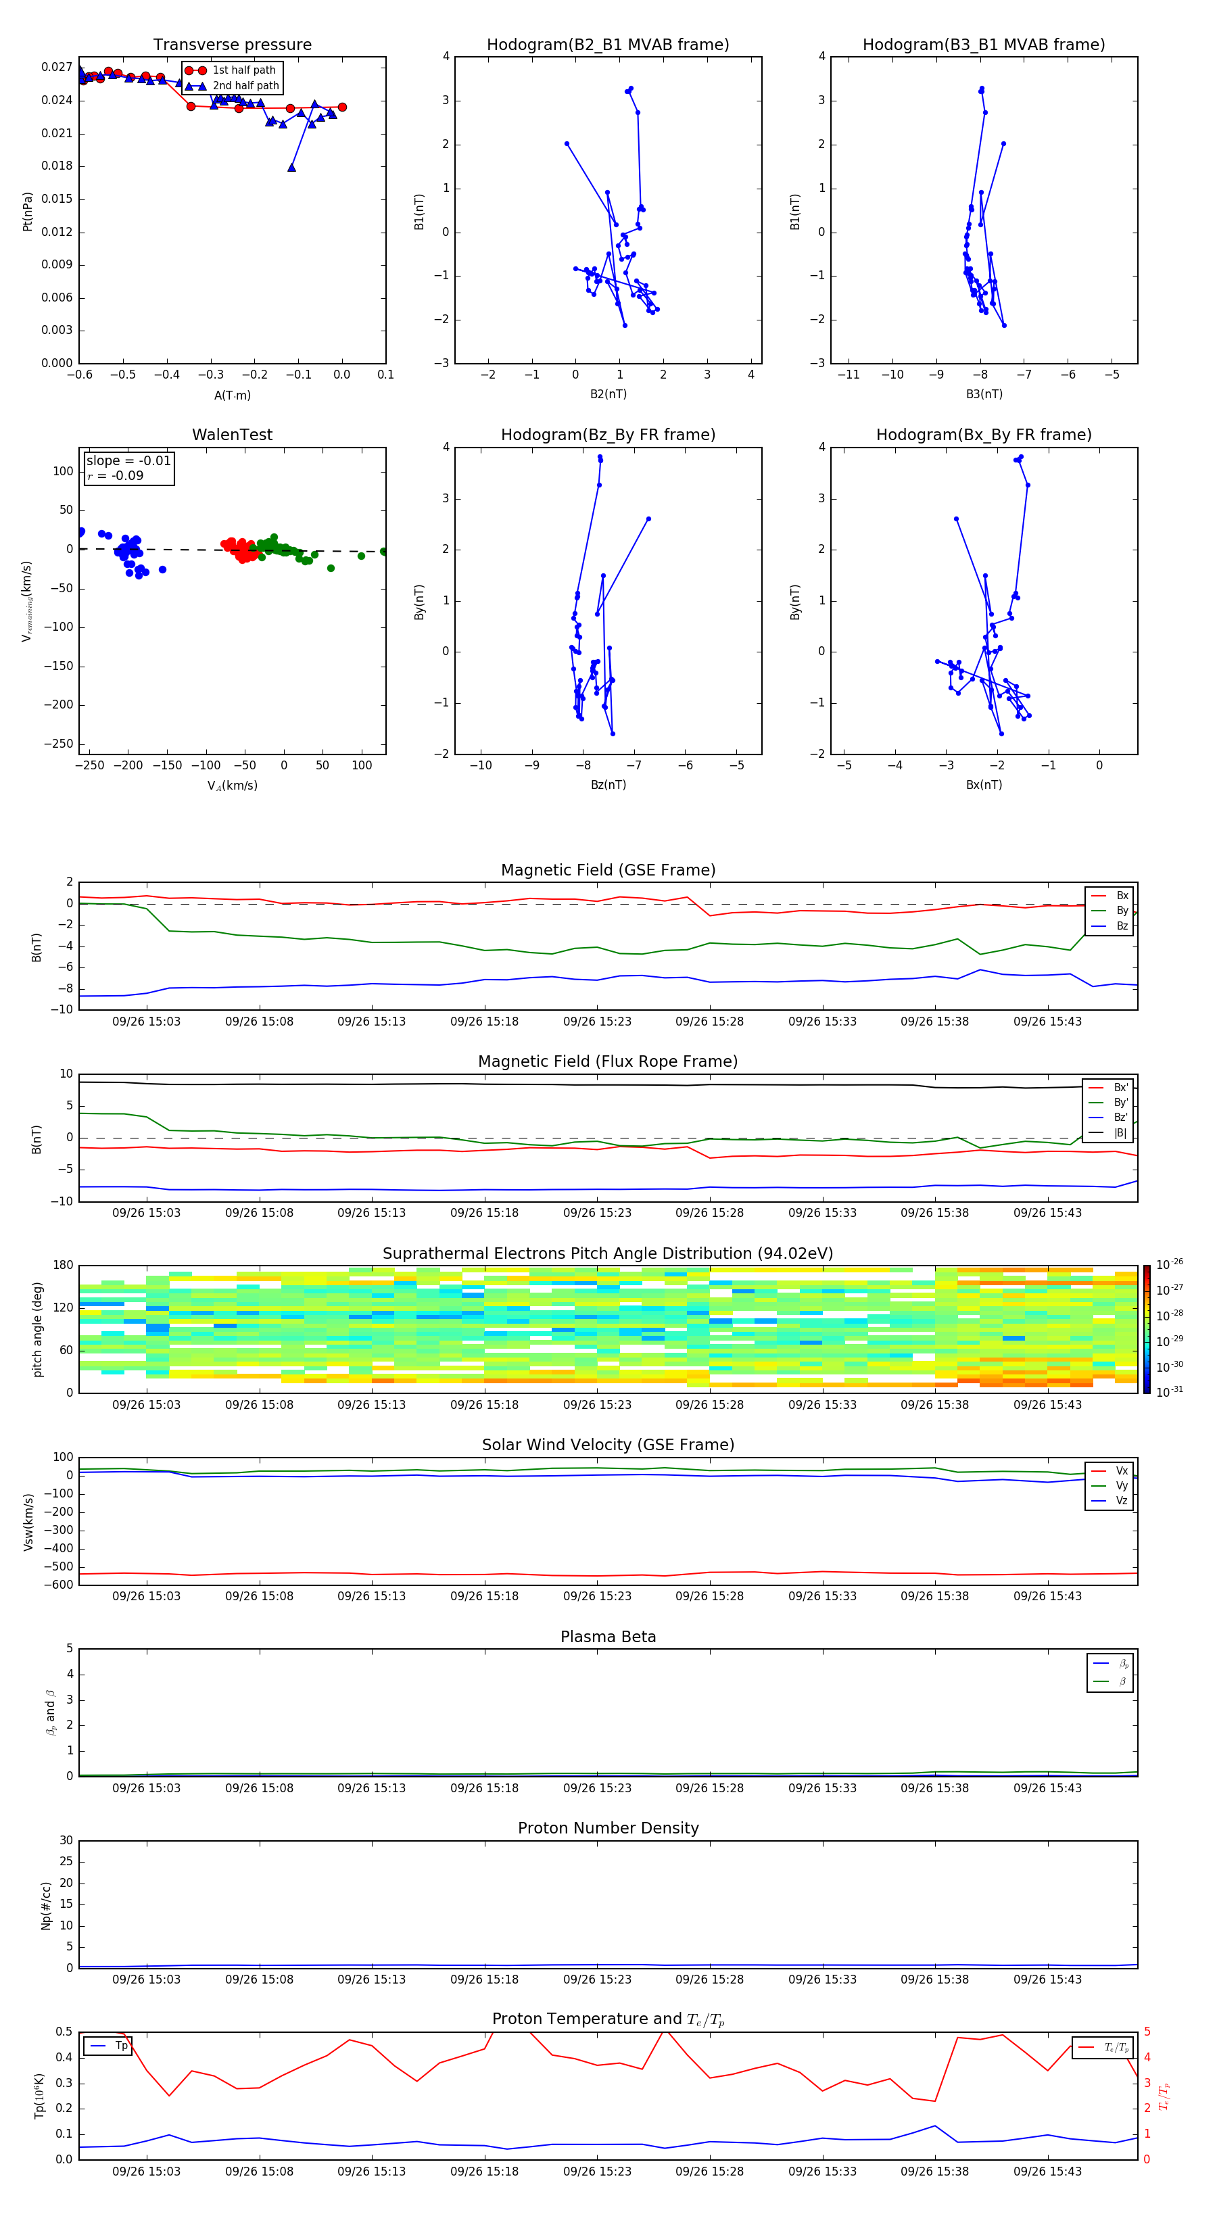The width and height of the screenshot is (1217, 2231).
Task: Select β entry in Plasma Beta legend
Action: tap(1110, 1681)
